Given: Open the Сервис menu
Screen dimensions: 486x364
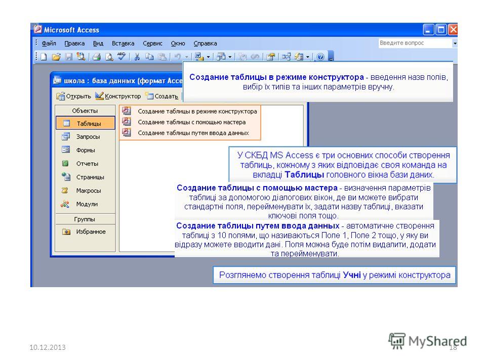Looking at the screenshot, I should (x=152, y=43).
